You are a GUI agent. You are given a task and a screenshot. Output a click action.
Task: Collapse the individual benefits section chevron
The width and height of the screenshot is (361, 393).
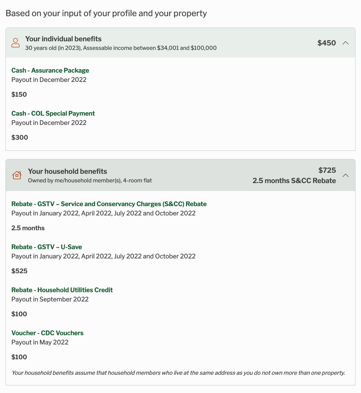point(346,43)
